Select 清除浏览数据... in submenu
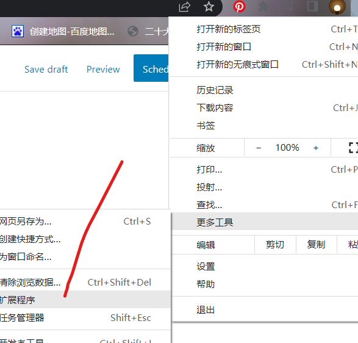The height and width of the screenshot is (343, 358). point(85,283)
